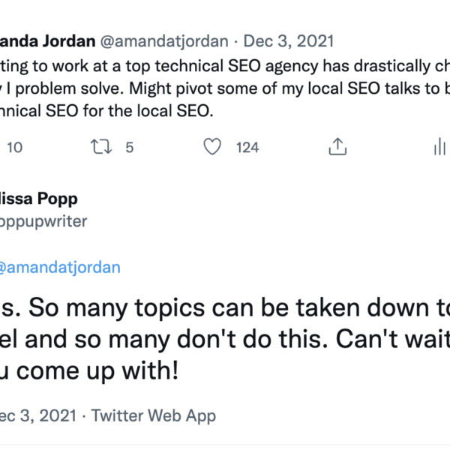Open Melissa Popp's profile name
The width and height of the screenshot is (450, 450).
pos(38,199)
